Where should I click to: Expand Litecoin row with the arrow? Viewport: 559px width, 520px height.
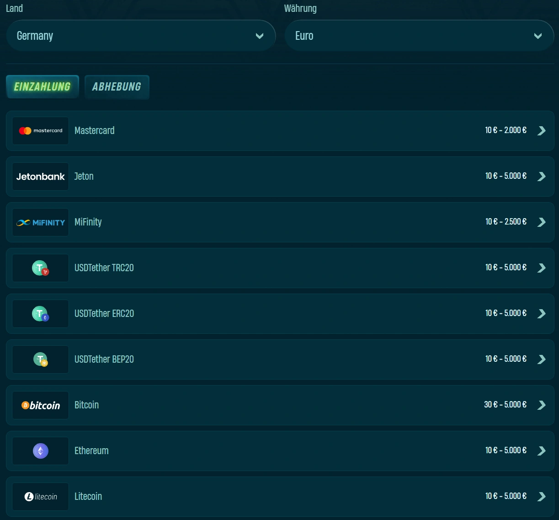point(542,497)
